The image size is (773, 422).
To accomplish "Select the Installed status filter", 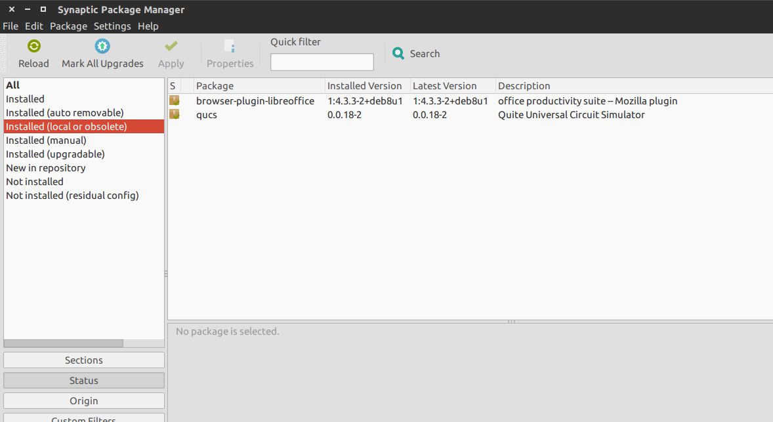I will pos(84,99).
